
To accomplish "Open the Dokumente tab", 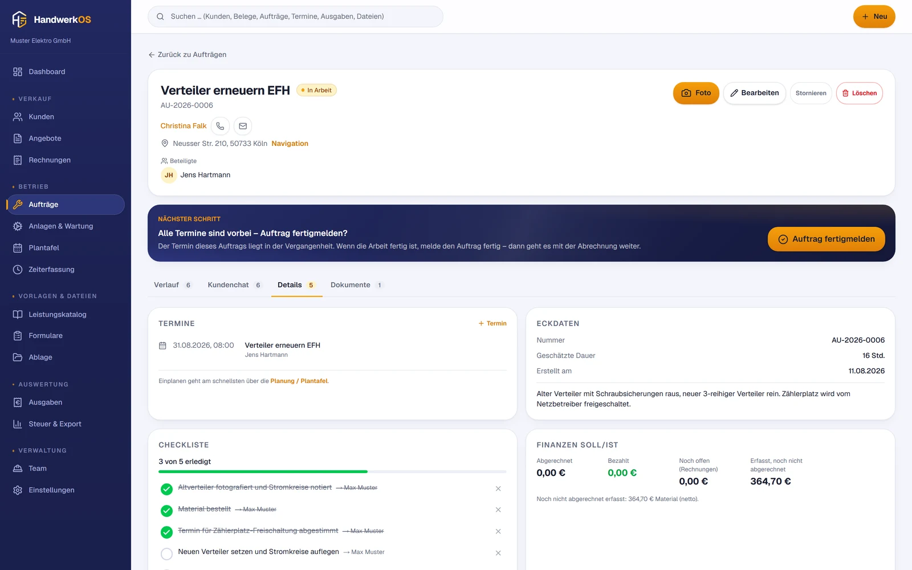I will pos(356,285).
